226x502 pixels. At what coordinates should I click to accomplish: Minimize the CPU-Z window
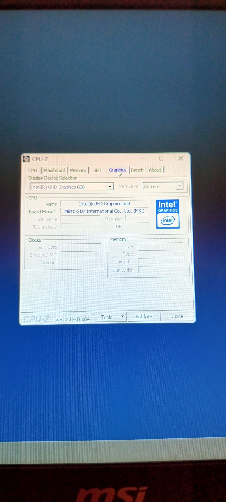tap(143, 158)
